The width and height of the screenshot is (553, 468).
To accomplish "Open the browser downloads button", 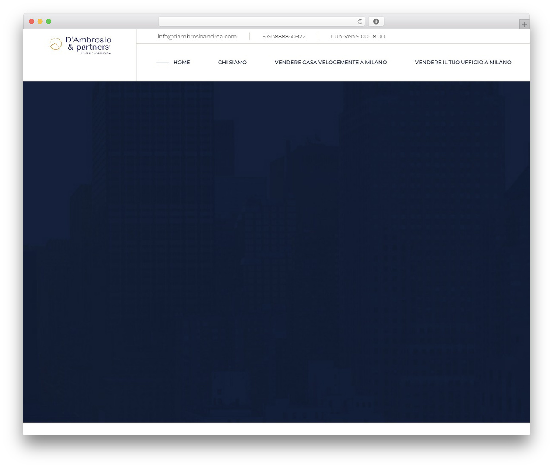I will (x=376, y=22).
